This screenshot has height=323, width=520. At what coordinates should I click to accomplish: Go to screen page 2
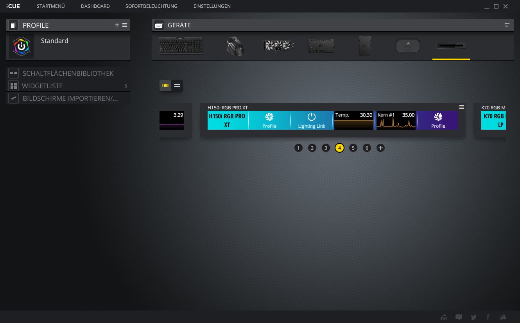pyautogui.click(x=312, y=148)
